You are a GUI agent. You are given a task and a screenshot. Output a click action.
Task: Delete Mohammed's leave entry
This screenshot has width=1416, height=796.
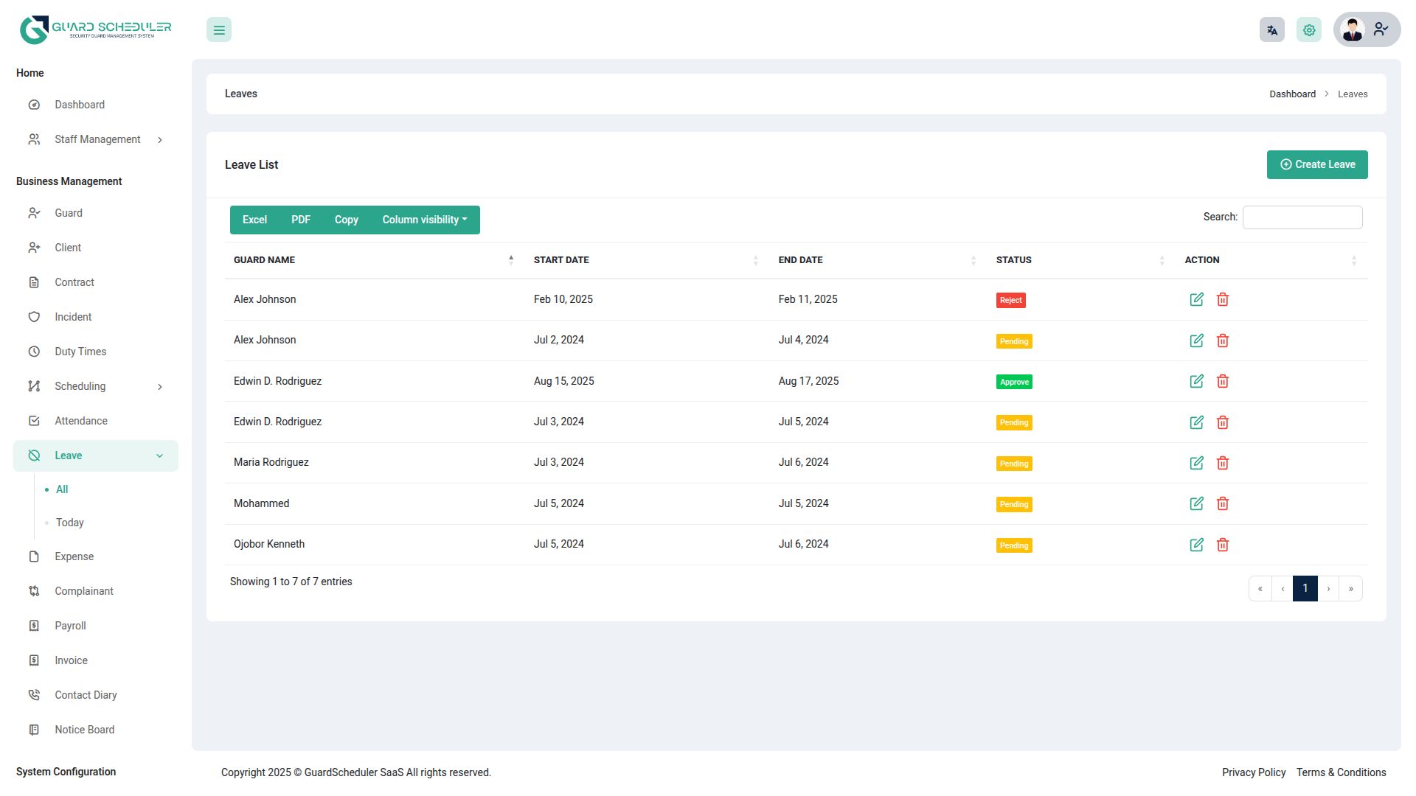tap(1223, 503)
